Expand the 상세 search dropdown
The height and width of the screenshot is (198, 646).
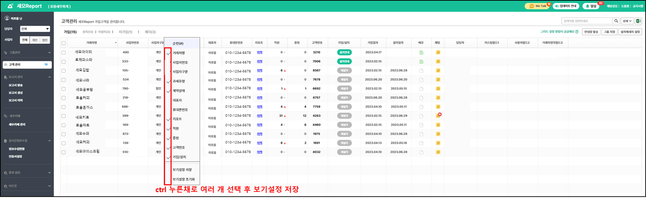click(x=627, y=21)
